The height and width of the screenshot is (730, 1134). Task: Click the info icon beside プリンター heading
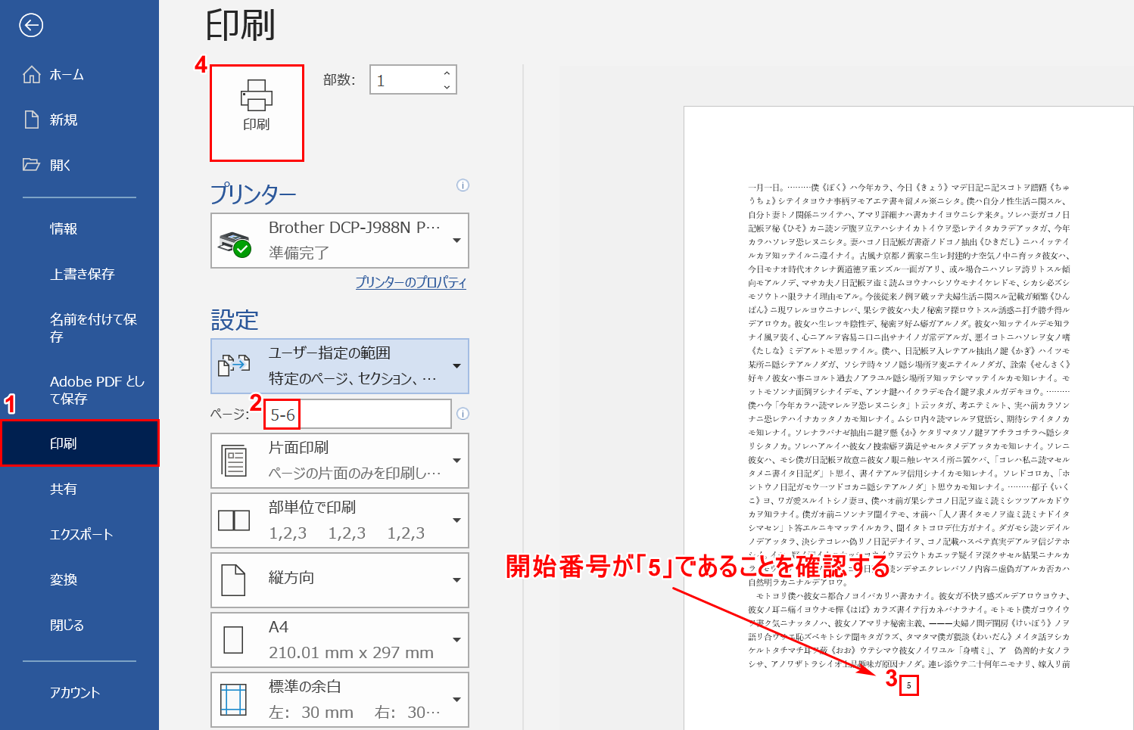pyautogui.click(x=463, y=185)
